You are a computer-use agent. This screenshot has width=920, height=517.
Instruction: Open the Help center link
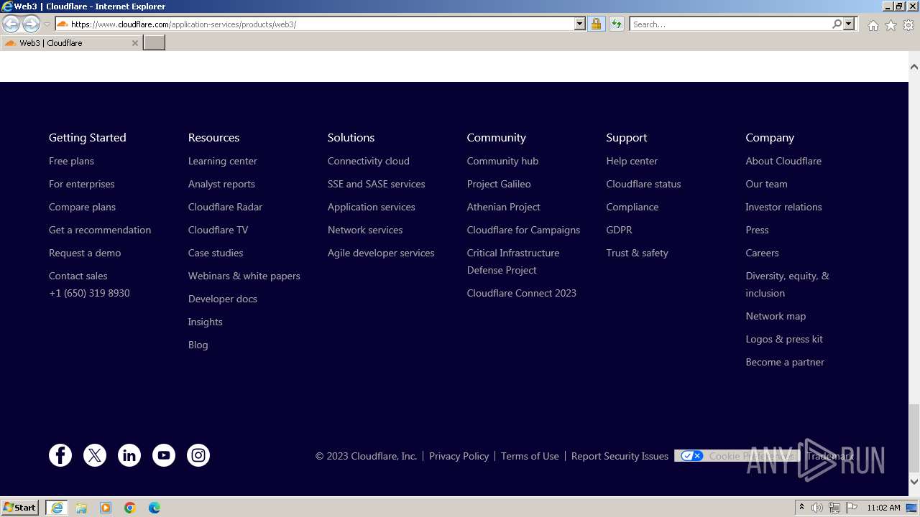click(x=632, y=161)
